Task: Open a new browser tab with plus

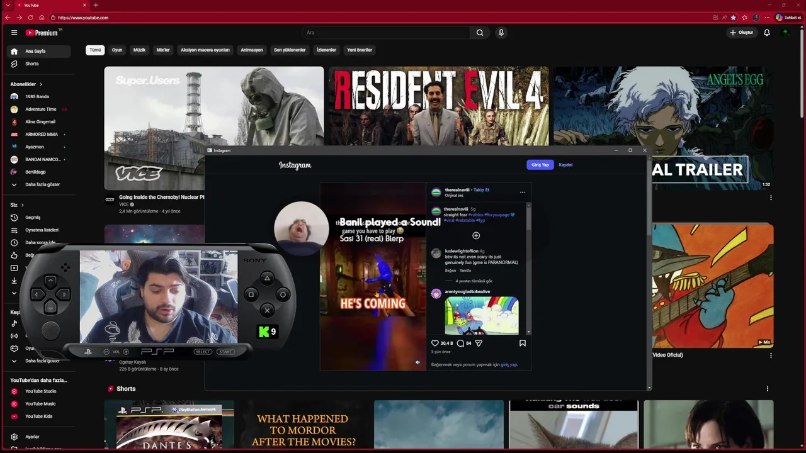Action: 96,5
